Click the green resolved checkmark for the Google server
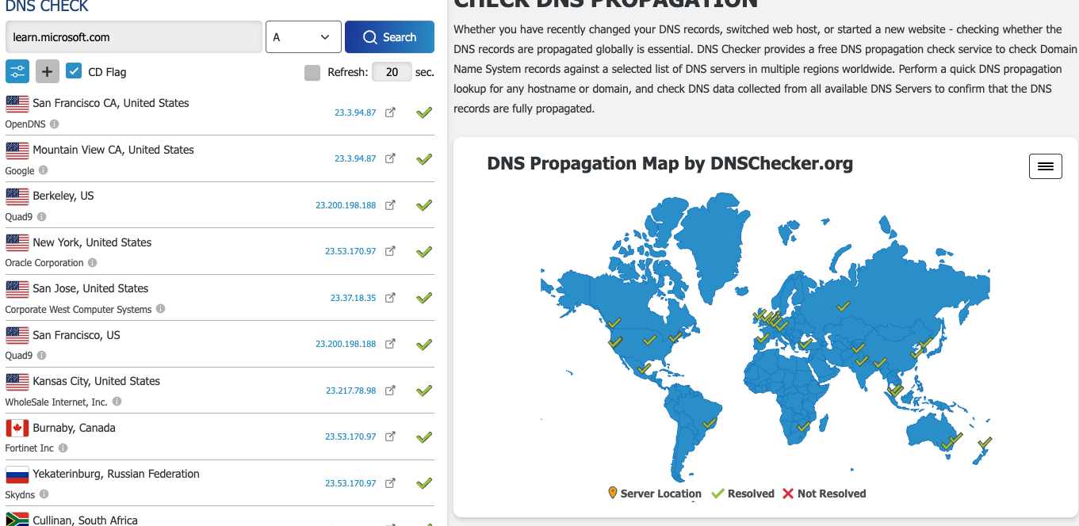 (x=423, y=158)
